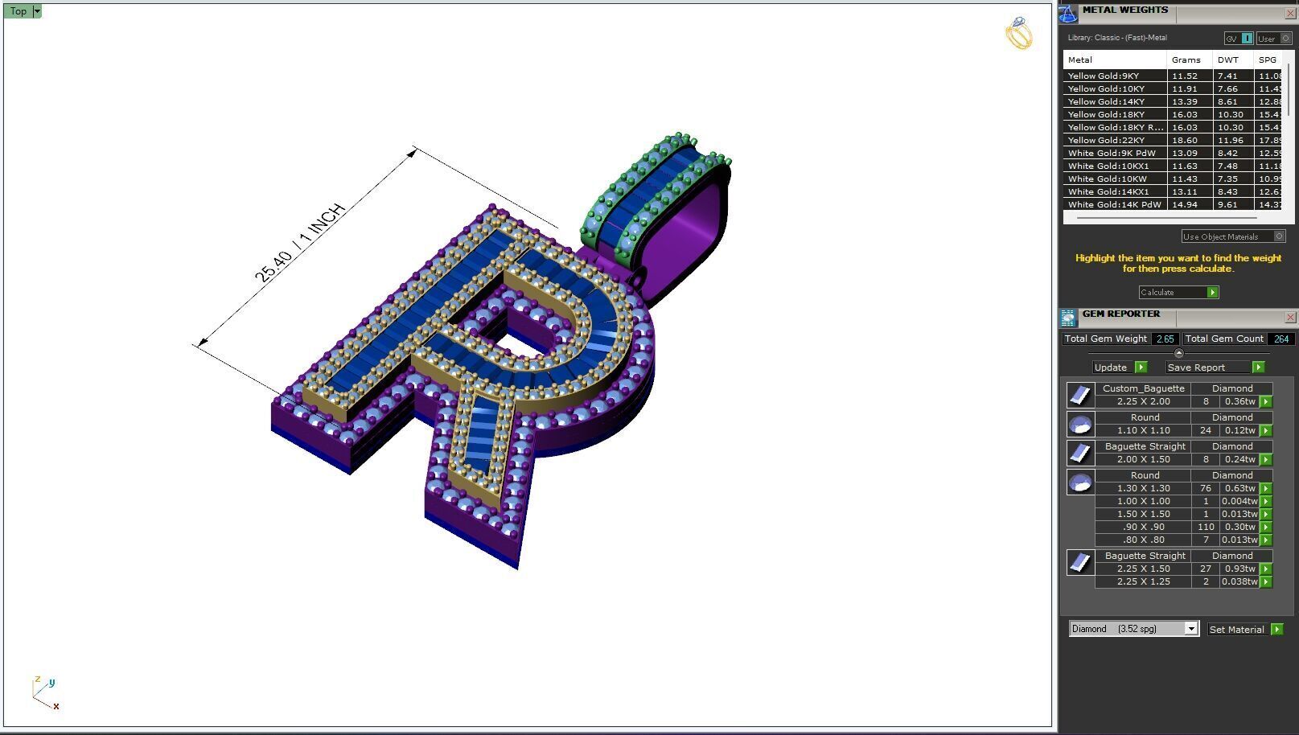Screen dimensions: 1299x735
Task: Select the White Gold:14KX1 row
Action: [1174, 191]
